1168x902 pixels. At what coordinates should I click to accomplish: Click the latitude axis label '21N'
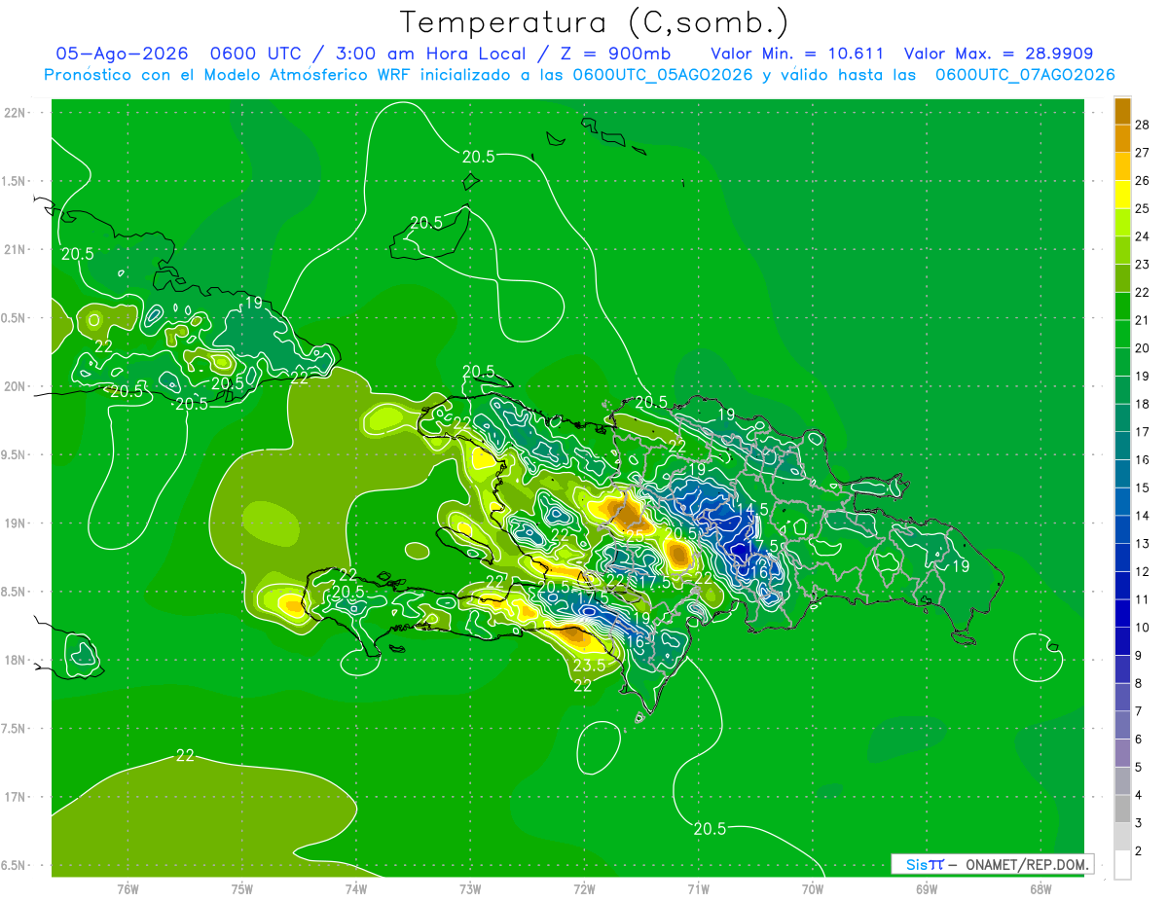[15, 249]
